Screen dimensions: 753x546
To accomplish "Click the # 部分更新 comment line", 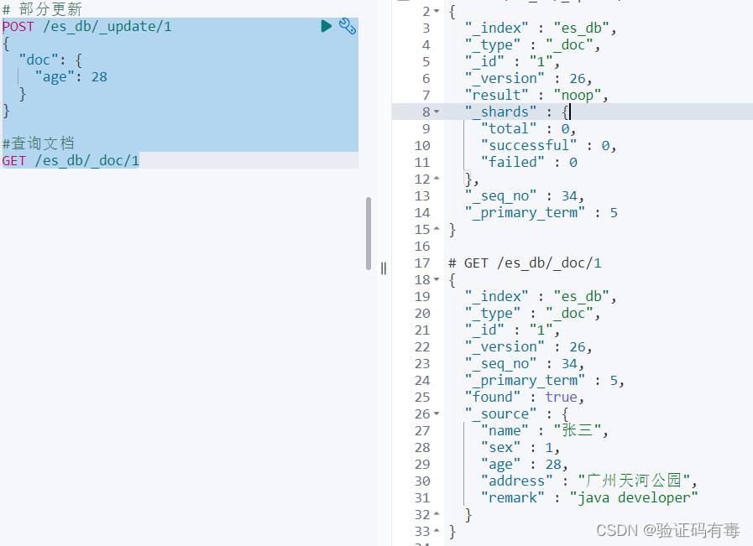I will (42, 9).
